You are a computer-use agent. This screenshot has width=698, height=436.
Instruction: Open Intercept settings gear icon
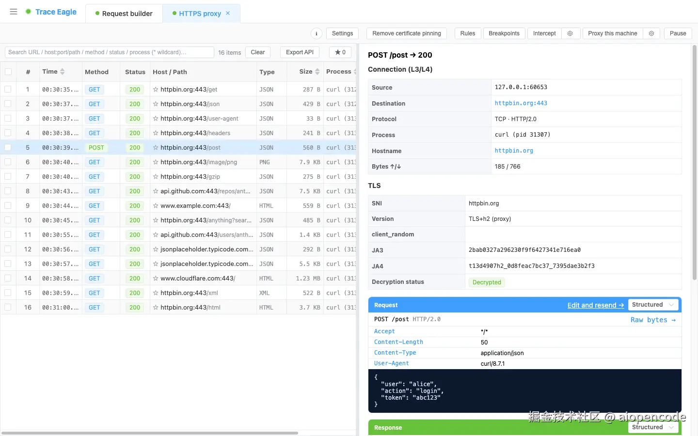point(570,33)
